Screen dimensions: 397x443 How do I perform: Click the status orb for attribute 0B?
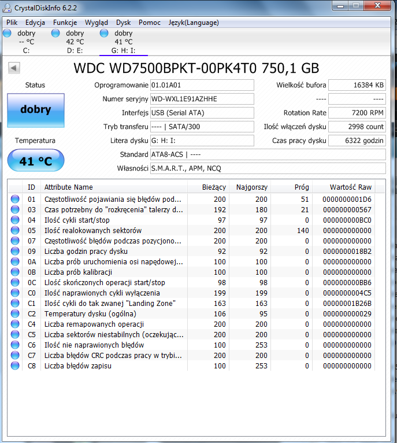point(15,272)
